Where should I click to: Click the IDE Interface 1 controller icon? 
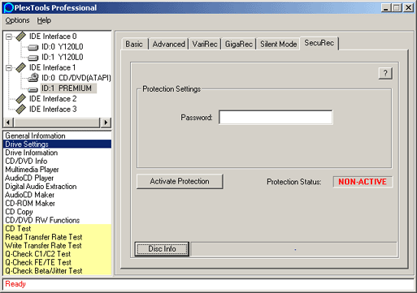tap(20, 67)
